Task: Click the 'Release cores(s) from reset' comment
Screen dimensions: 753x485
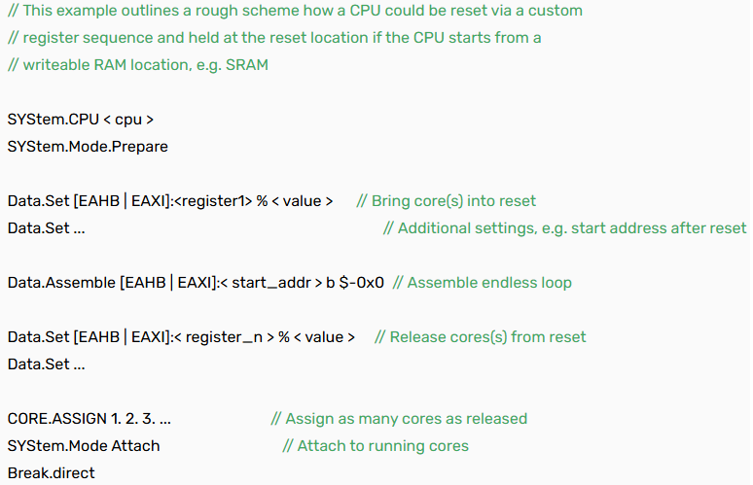Action: tap(481, 336)
